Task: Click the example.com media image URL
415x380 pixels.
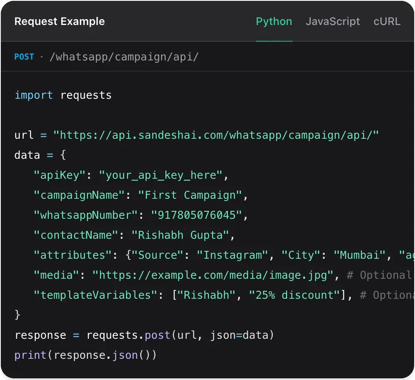Action: click(213, 275)
